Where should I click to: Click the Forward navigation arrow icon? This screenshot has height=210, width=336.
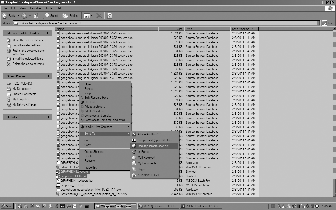[x=24, y=16]
